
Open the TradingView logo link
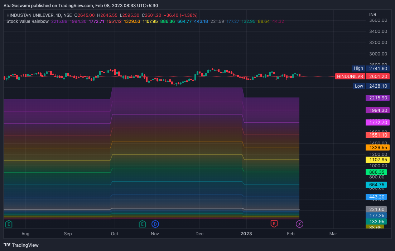click(x=21, y=245)
